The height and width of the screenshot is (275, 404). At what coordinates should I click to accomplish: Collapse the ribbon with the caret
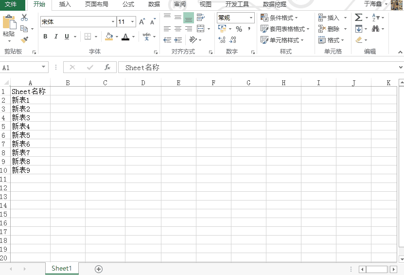400,52
